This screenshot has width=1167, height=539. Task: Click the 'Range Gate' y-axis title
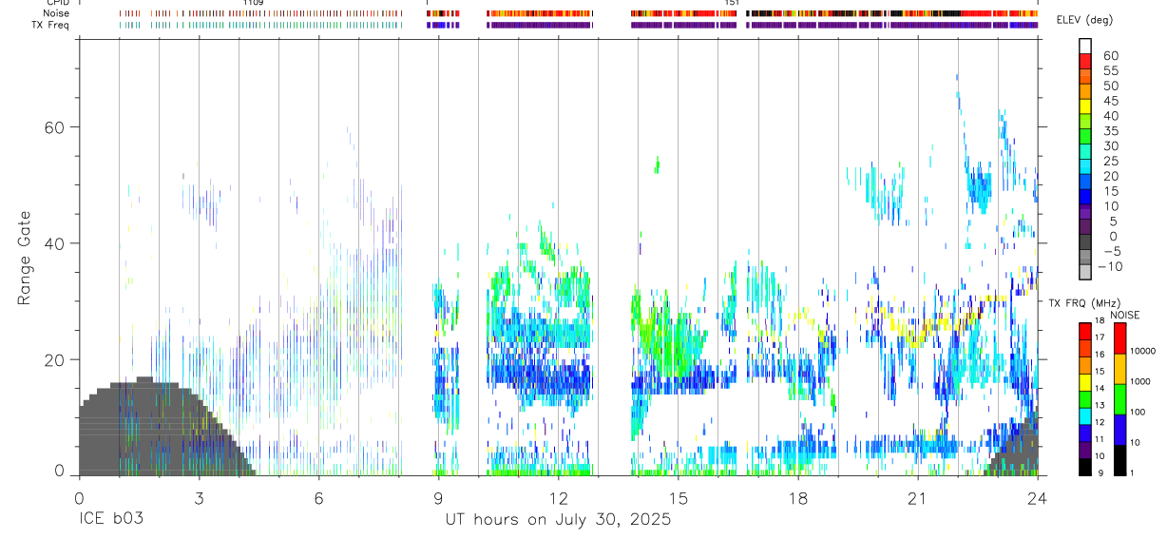click(x=25, y=260)
